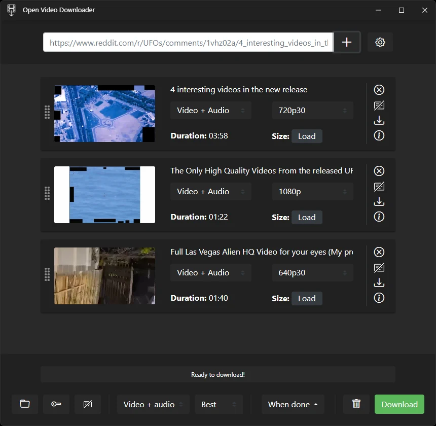Click the 'Duration: 03:58' text
The height and width of the screenshot is (426, 436).
pos(199,136)
